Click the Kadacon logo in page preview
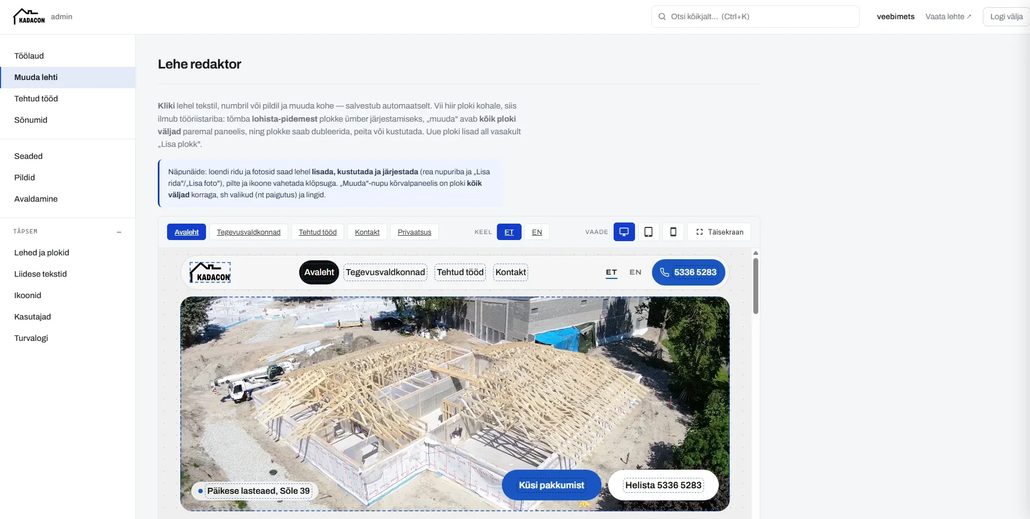The width and height of the screenshot is (1030, 519). [210, 272]
